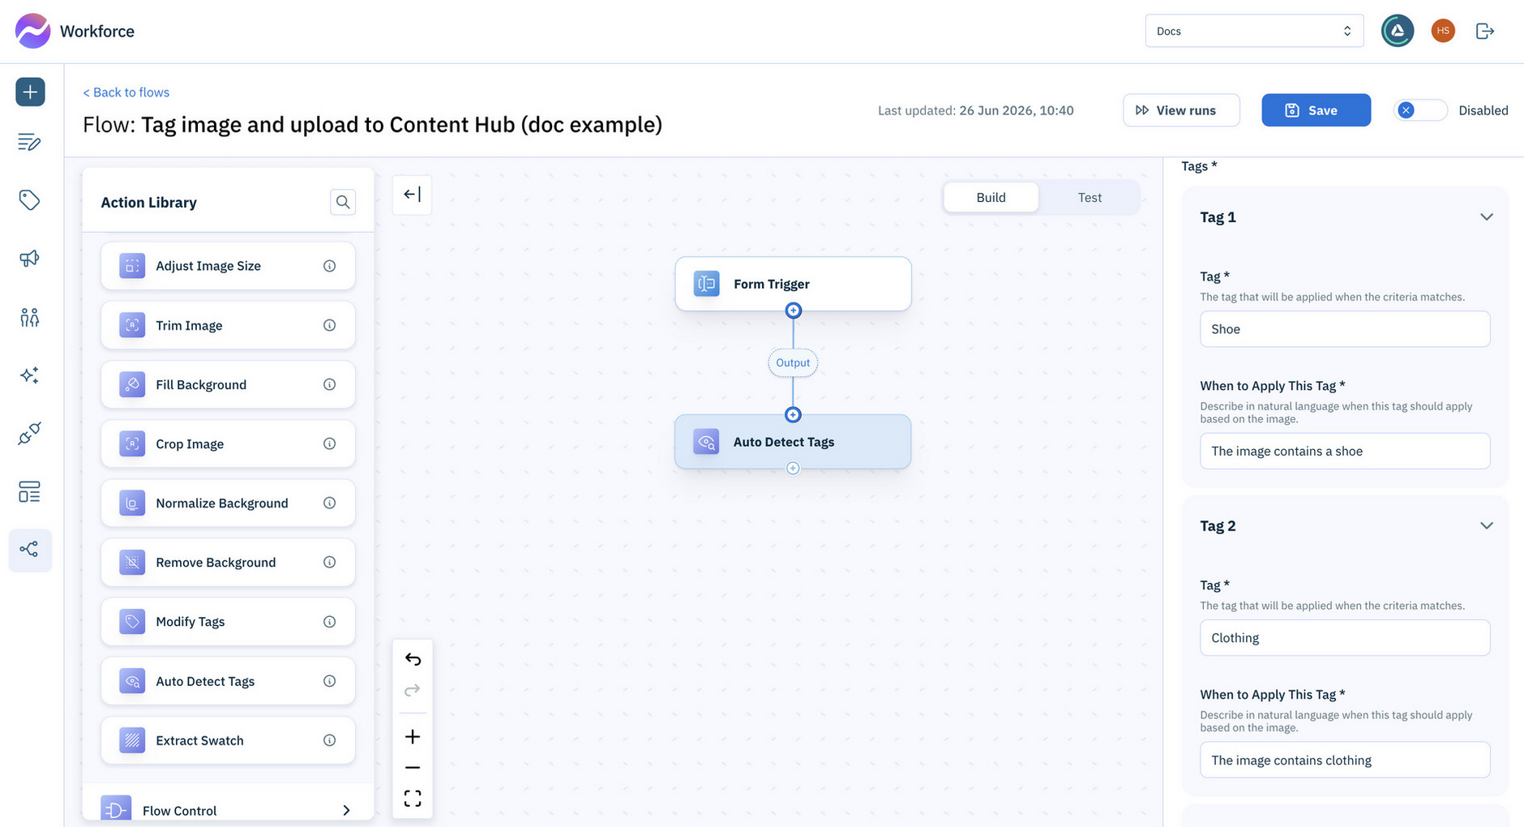The image size is (1524, 827).
Task: Click the Workforce logo icon
Action: (x=32, y=31)
